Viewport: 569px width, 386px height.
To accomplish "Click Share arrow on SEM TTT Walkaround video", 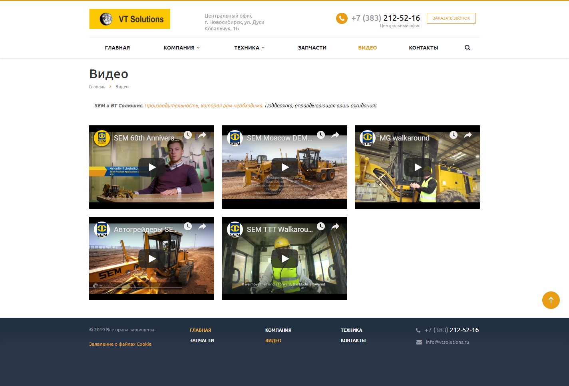I will 335,226.
